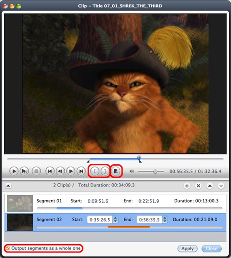
Task: Click Total Duration 00:34:09.3 text
Action: pos(106,185)
